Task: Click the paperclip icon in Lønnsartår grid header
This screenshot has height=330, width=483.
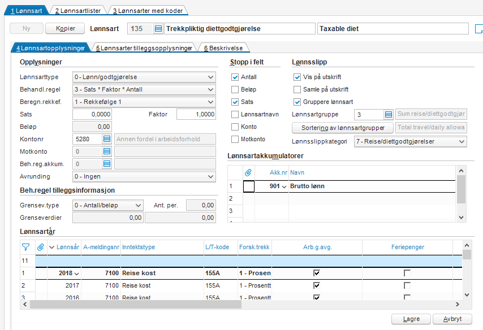Action: tap(41, 247)
